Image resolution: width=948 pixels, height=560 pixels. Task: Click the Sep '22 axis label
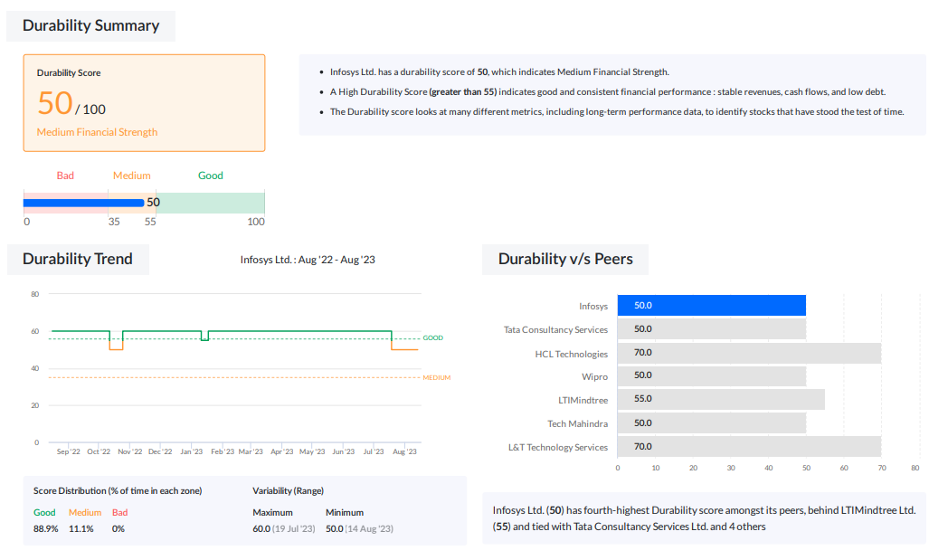[69, 451]
